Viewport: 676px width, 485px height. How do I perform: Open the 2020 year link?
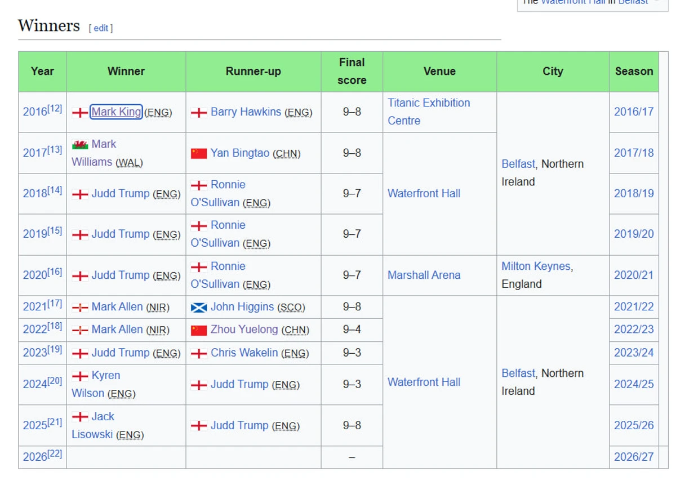coord(35,275)
